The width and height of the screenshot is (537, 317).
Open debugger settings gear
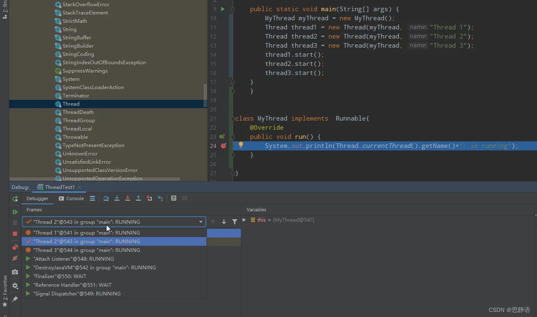15,286
